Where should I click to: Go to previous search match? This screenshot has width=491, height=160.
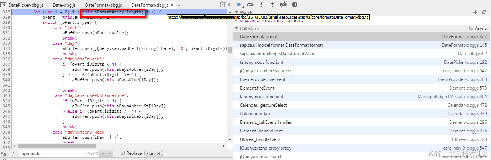pos(104,153)
